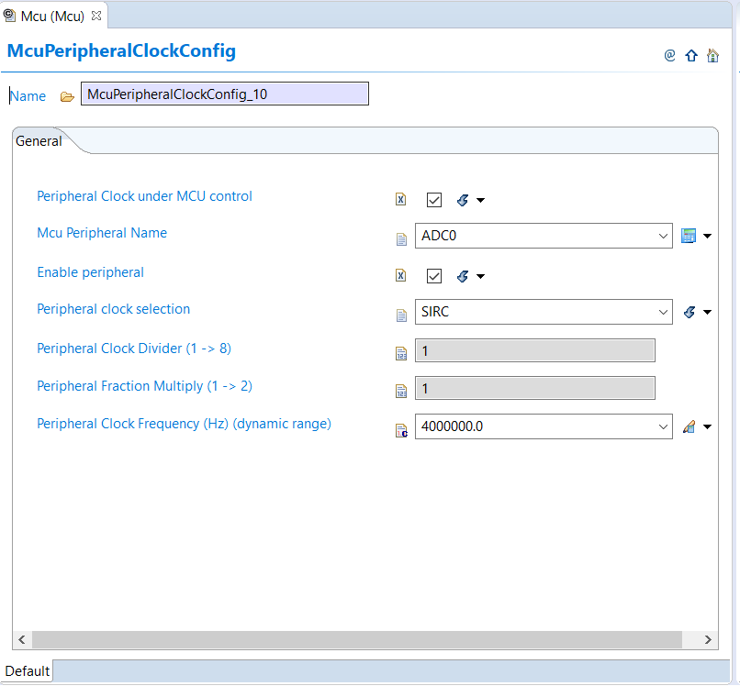Click document icon beside Peripheral clock selection

pyautogui.click(x=401, y=315)
